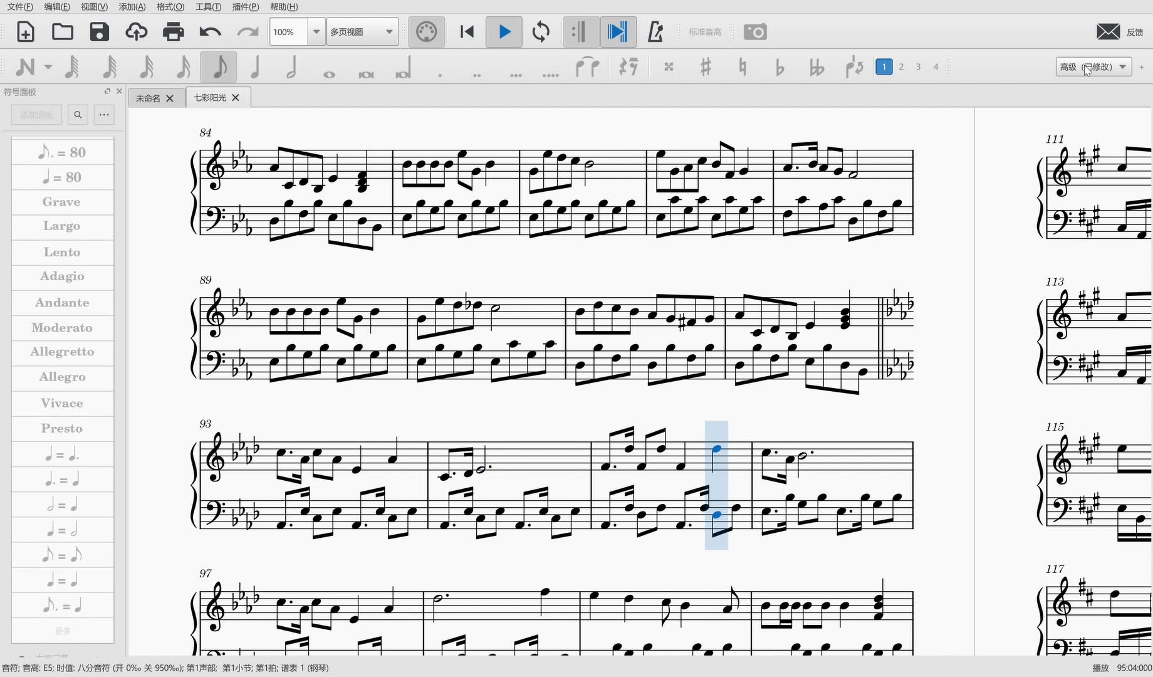The width and height of the screenshot is (1153, 677).
Task: Insert a rest with rest icon
Action: coord(628,67)
